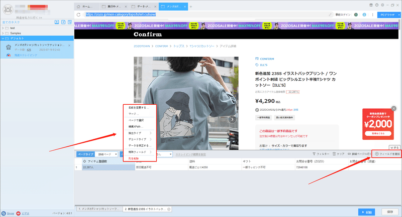Click the 事前ログイン button

[x=343, y=15]
